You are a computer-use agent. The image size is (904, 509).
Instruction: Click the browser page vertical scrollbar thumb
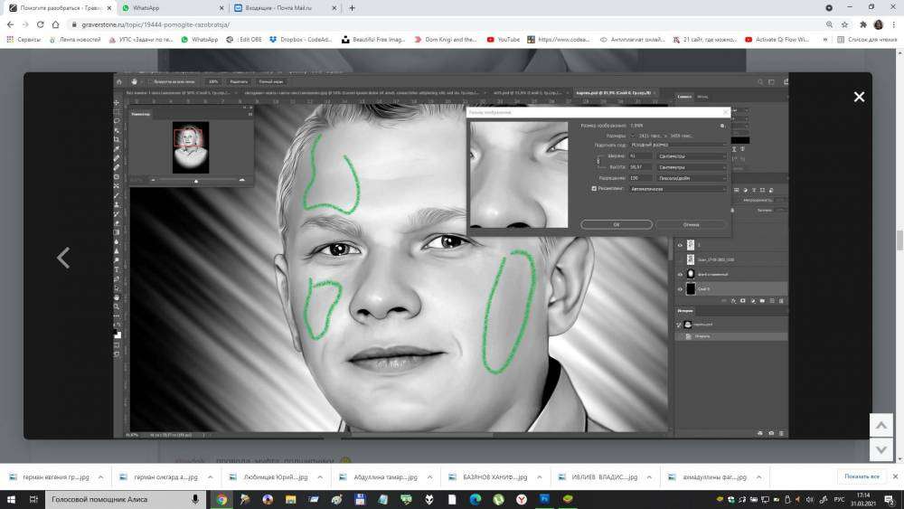(900, 240)
